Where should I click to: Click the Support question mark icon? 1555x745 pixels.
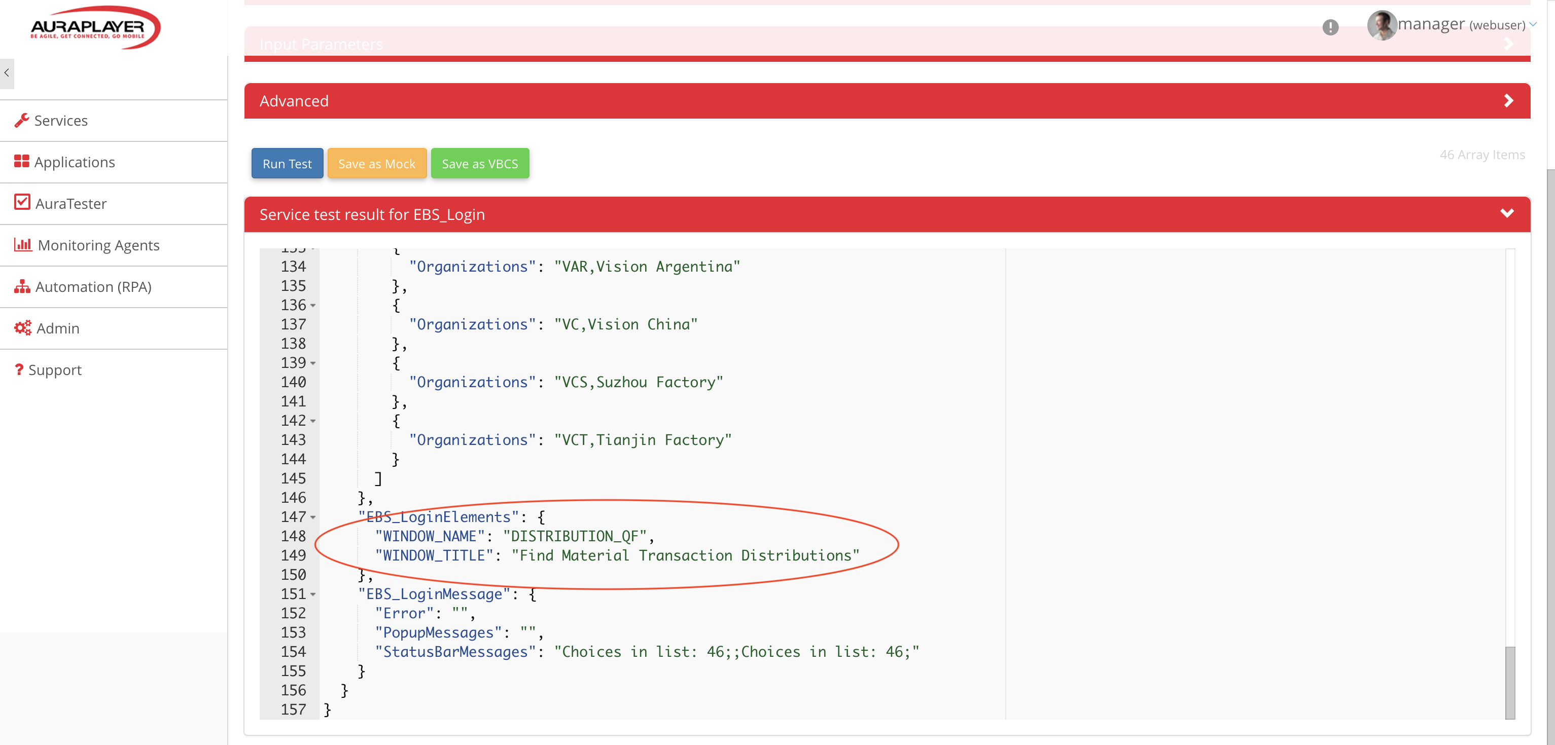(x=19, y=369)
